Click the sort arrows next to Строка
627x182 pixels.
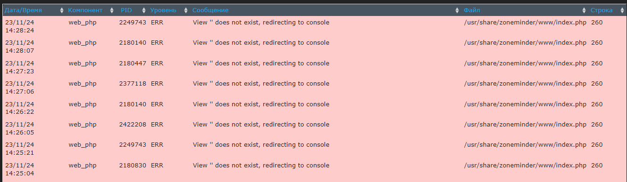622,10
